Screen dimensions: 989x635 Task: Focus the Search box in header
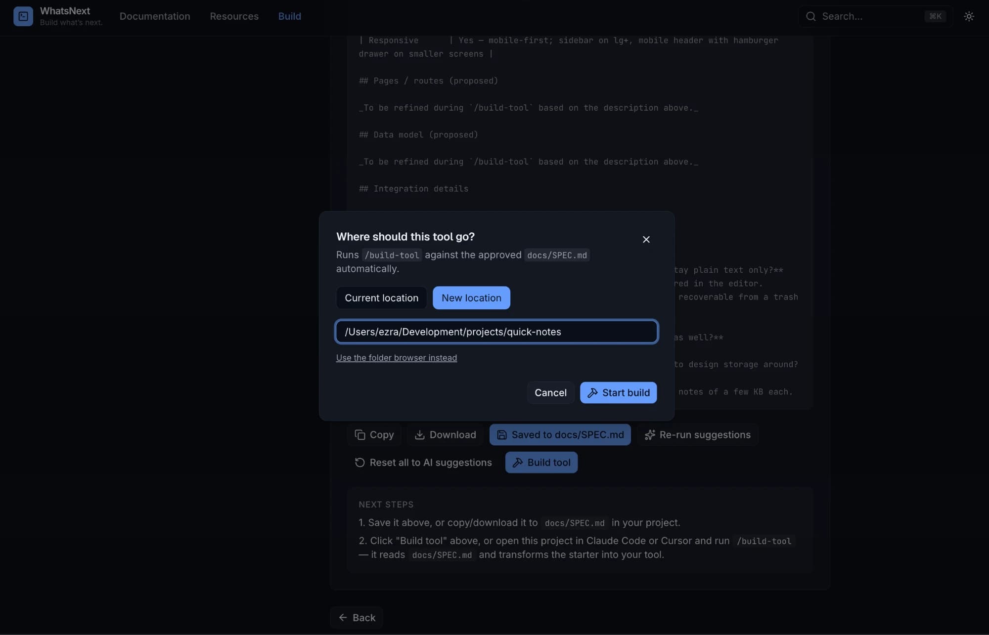875,16
